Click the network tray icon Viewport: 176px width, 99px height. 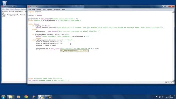tap(159, 97)
